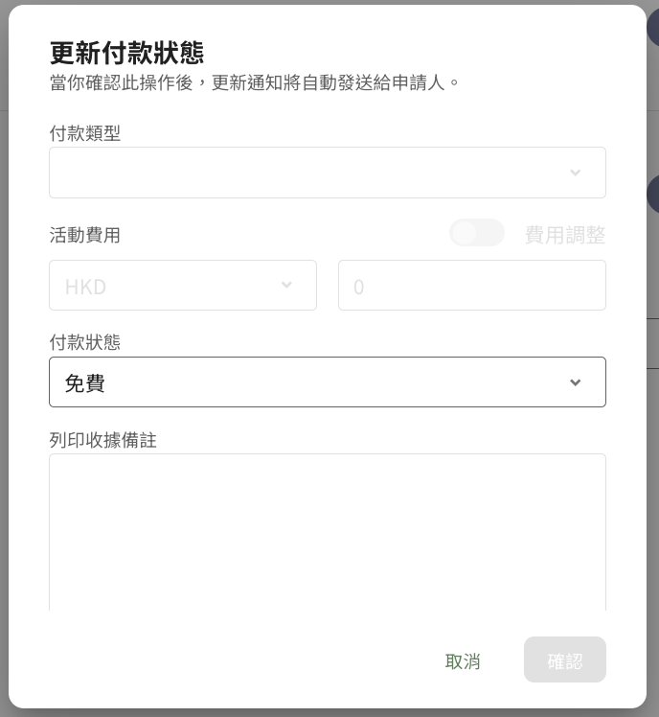The image size is (659, 717).
Task: Click the 付款狀態 field label
Action: (85, 342)
